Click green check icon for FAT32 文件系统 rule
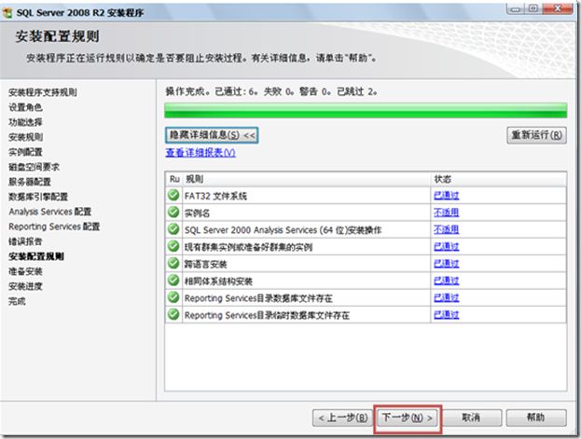581x439 pixels. 173,195
